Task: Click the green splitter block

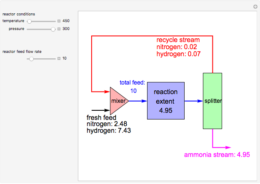Action: 212,101
